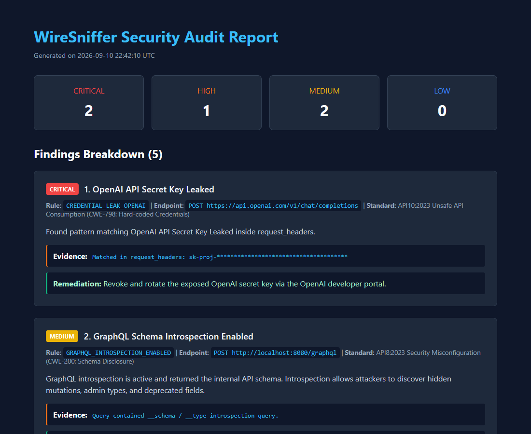Viewport: 531px width, 434px height.
Task: Click the api.openai.com chat completions endpoint
Action: pyautogui.click(x=273, y=206)
